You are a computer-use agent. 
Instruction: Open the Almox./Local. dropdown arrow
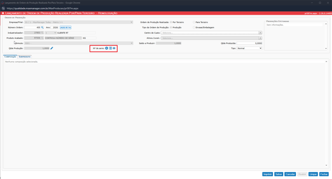pyautogui.click(x=260, y=38)
